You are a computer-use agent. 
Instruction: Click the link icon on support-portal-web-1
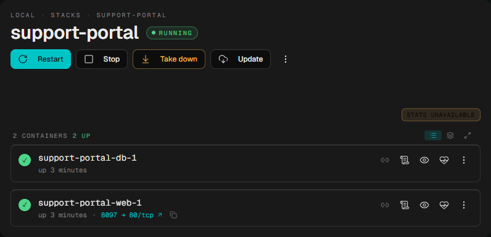click(385, 205)
